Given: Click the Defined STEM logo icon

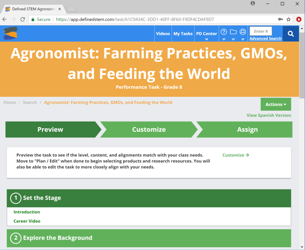Looking at the screenshot, I should [10, 33].
